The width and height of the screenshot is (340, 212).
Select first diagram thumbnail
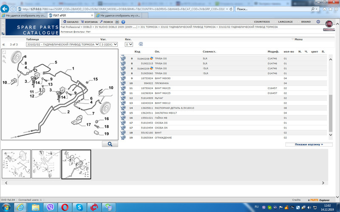click(16, 164)
